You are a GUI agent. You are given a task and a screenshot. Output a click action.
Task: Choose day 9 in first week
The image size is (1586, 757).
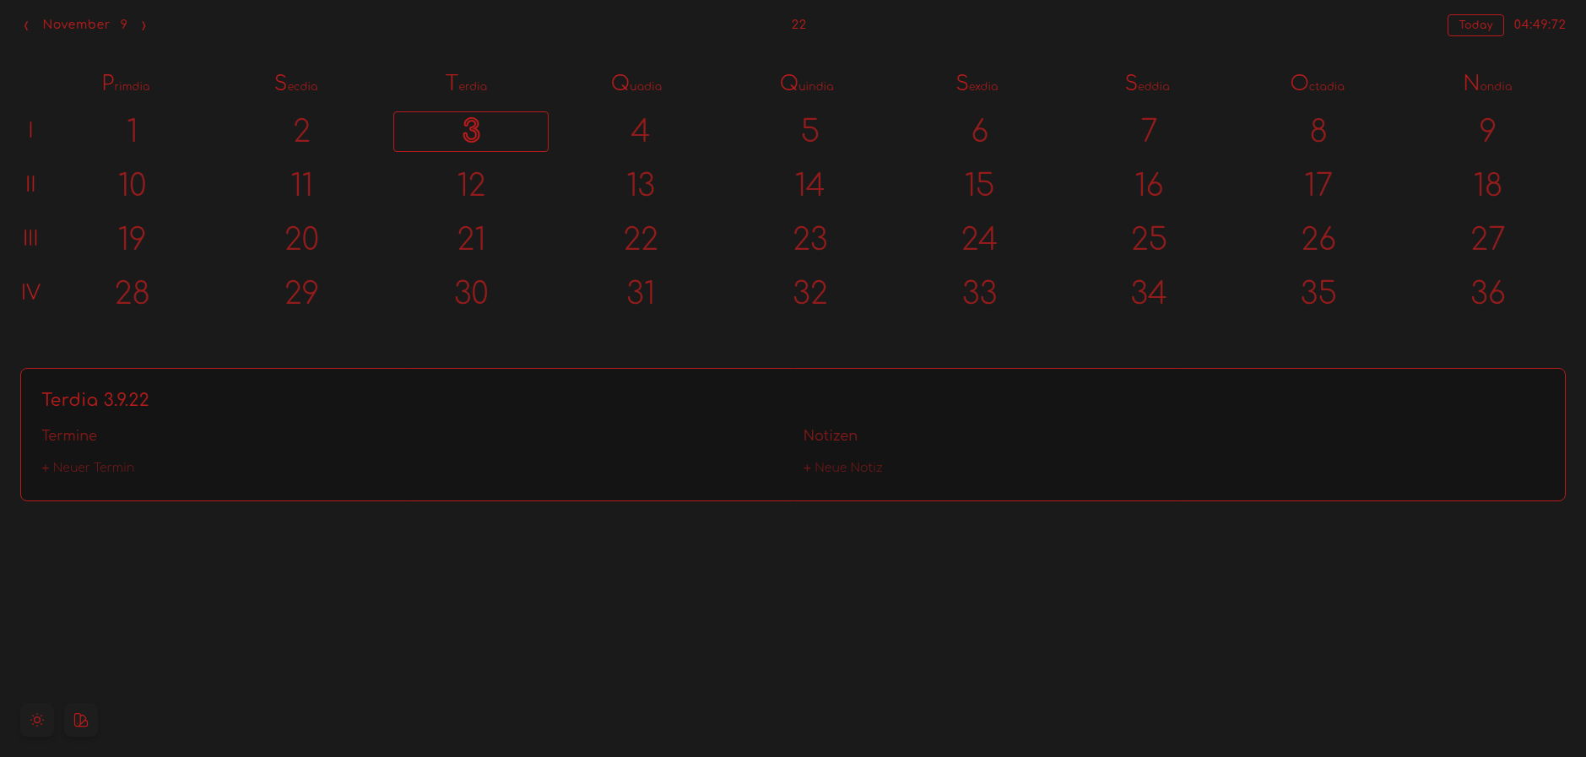pyautogui.click(x=1487, y=131)
